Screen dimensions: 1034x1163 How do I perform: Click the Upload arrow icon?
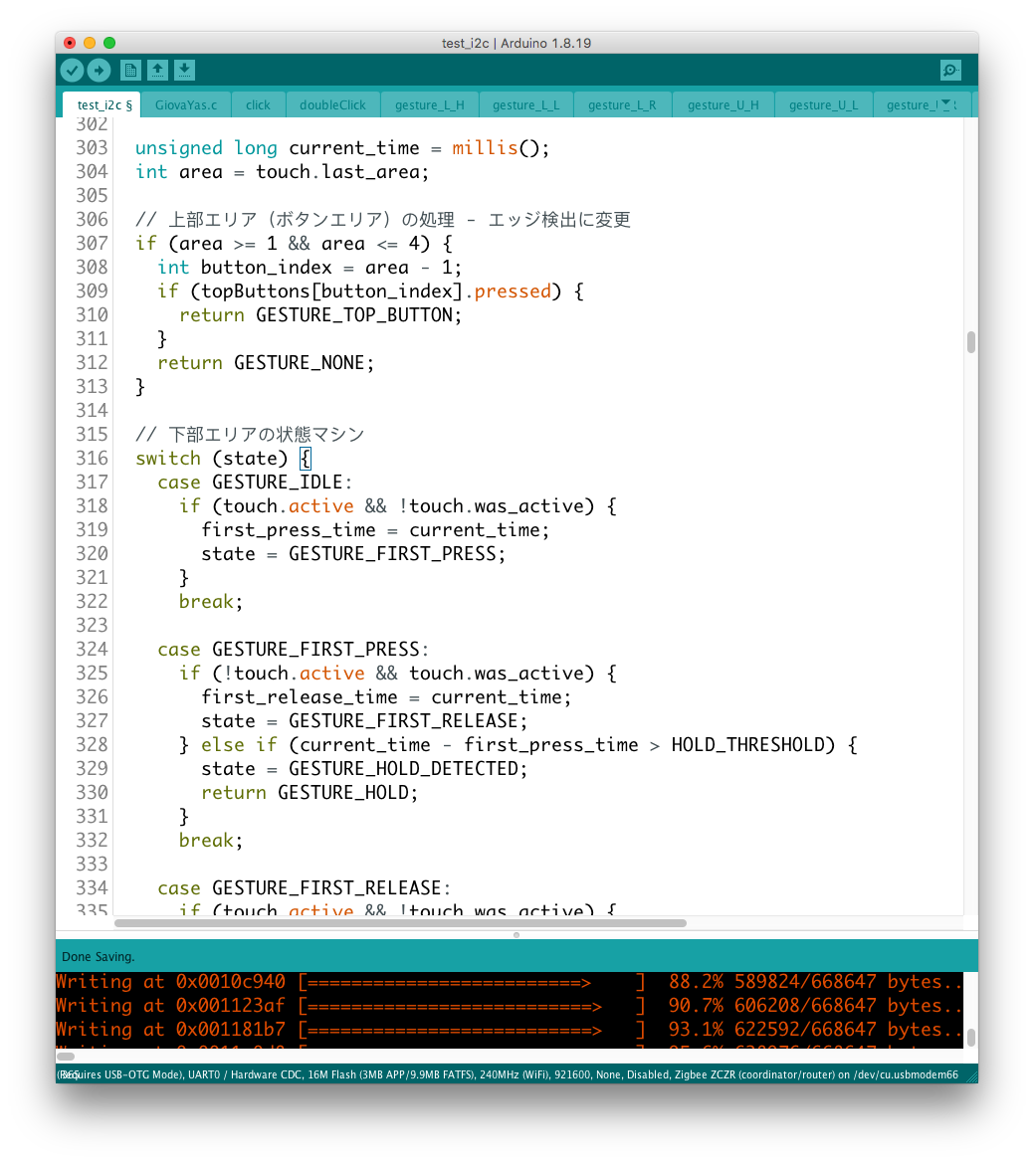pos(99,70)
